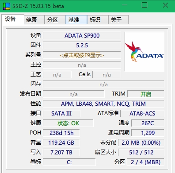The width and height of the screenshot is (175, 173).
Task: Click the 状态: OK health field
Action: 68,123
